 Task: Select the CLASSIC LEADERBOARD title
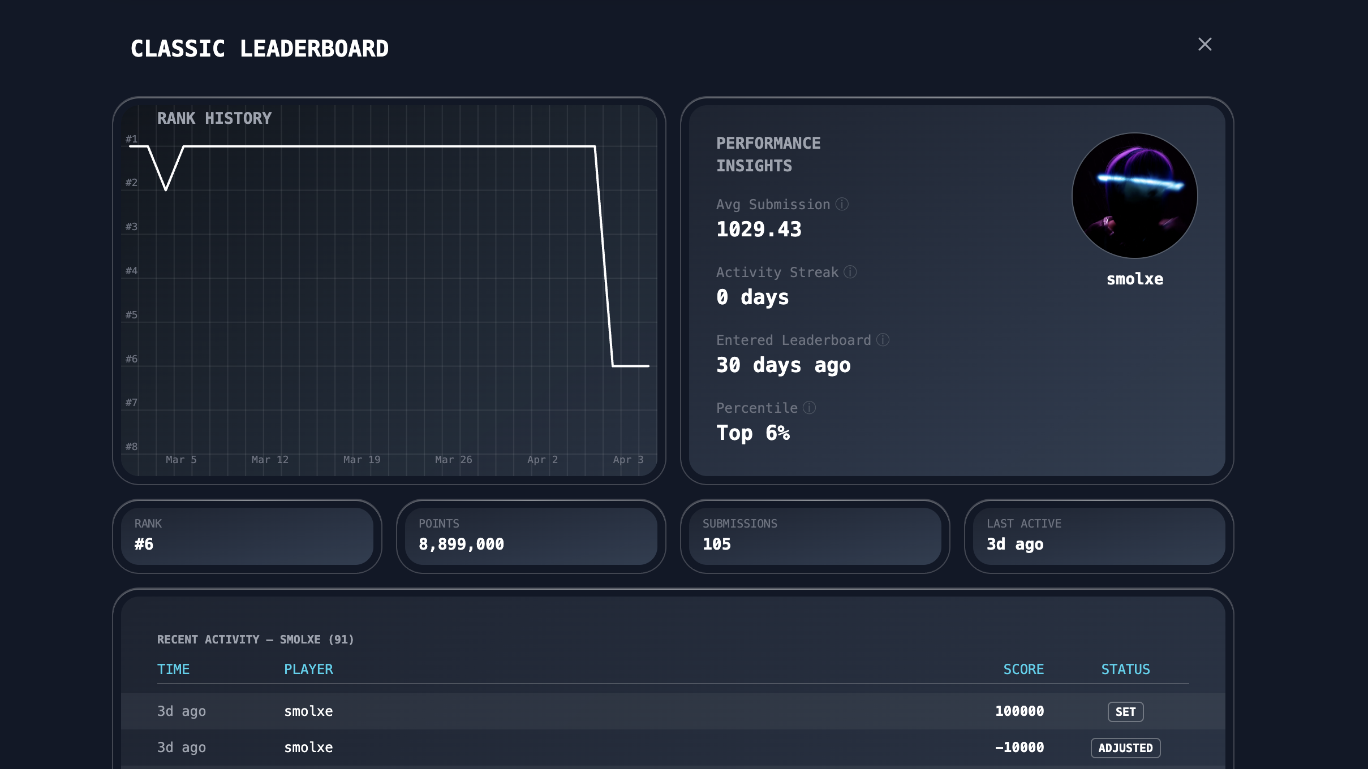[260, 48]
